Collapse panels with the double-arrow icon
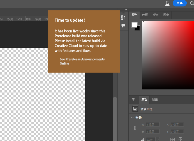This screenshot has height=141, width=194. (x=126, y=10)
